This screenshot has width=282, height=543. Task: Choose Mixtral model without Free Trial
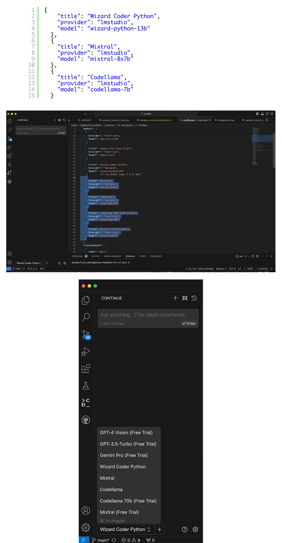(129, 478)
